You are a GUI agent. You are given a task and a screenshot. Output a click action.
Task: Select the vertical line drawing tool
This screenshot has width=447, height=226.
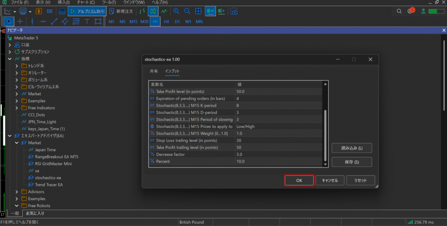coord(32,21)
